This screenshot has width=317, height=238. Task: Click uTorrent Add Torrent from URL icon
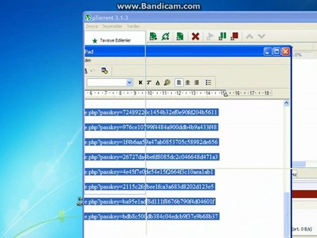(165, 36)
